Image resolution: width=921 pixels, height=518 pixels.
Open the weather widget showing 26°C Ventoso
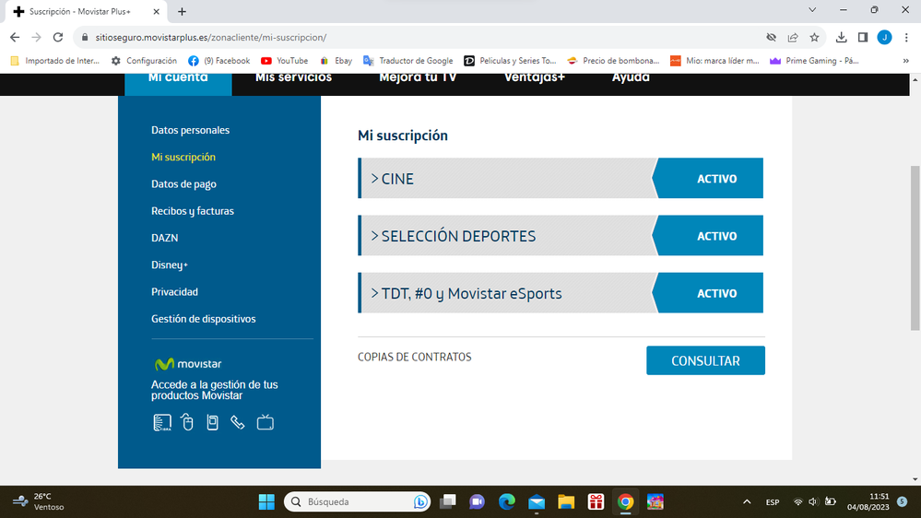click(39, 501)
